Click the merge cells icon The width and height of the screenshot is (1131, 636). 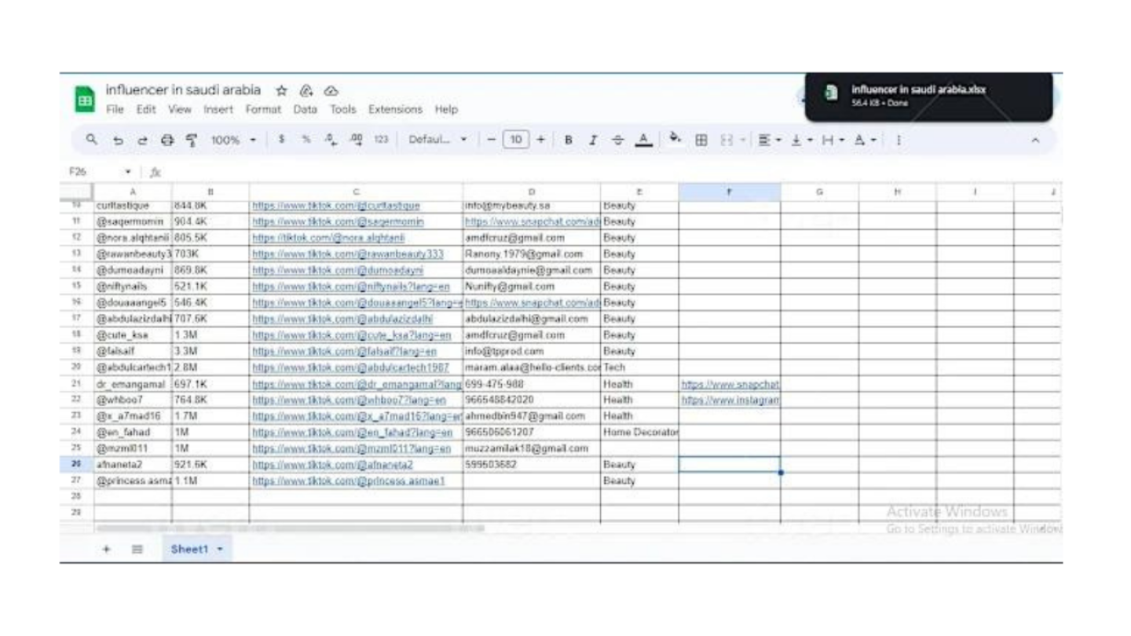click(x=727, y=141)
